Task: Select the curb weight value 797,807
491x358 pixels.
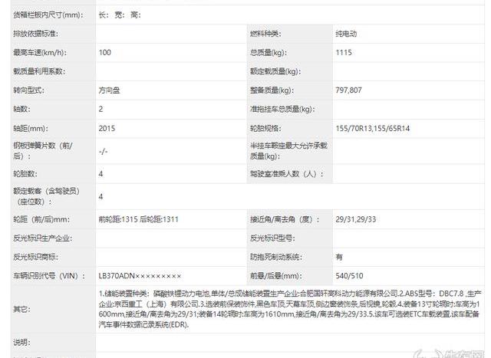Action: click(x=349, y=90)
